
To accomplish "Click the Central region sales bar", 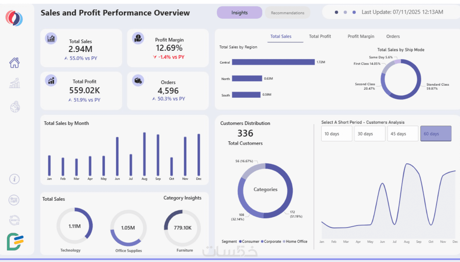I will (273, 62).
